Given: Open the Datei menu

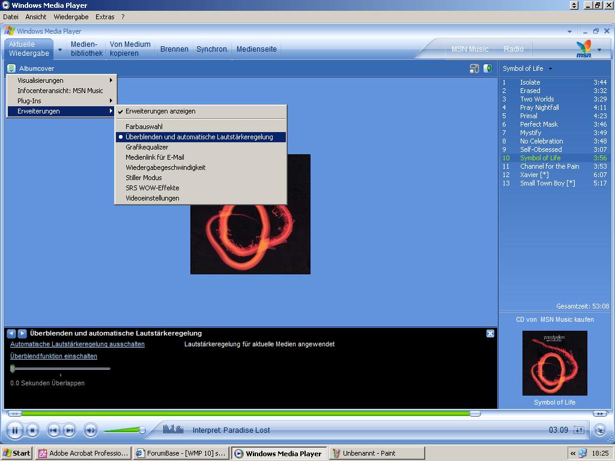Looking at the screenshot, I should tap(11, 17).
